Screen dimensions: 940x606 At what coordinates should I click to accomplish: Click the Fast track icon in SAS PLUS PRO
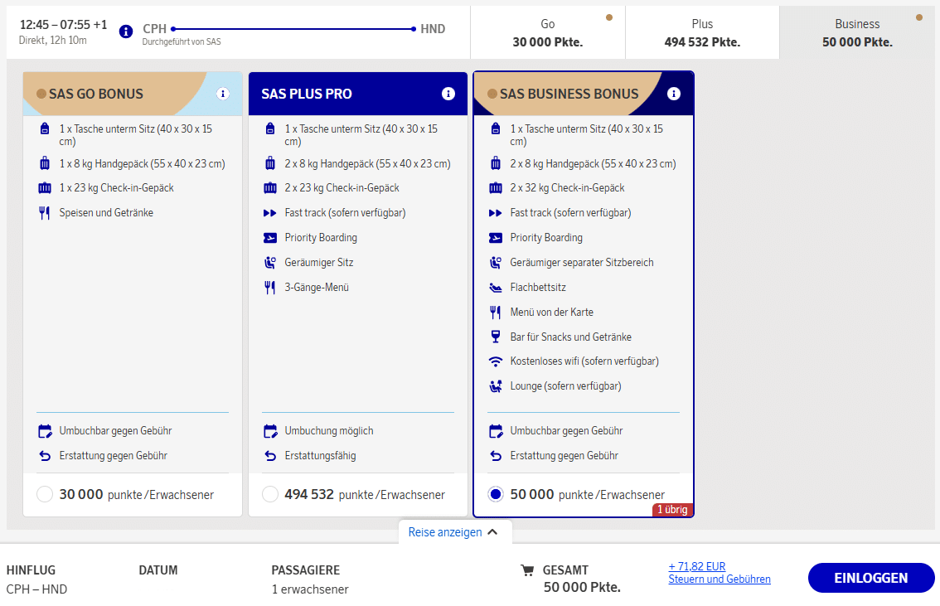pyautogui.click(x=270, y=212)
